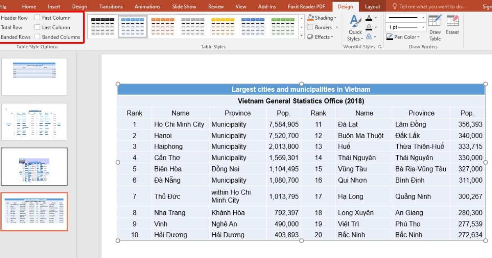Image resolution: width=492 pixels, height=258 pixels.
Task: Open the Slide Show ribbon tab
Action: [x=184, y=6]
